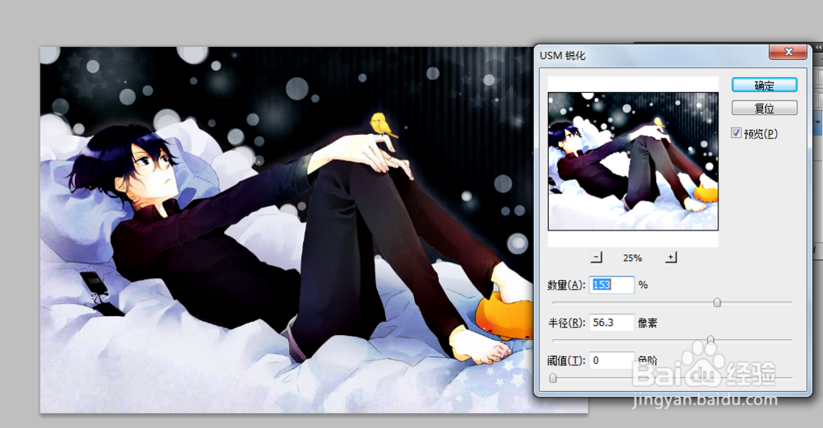
Task: Adjust the 数量 amount slider handle
Action: click(717, 303)
